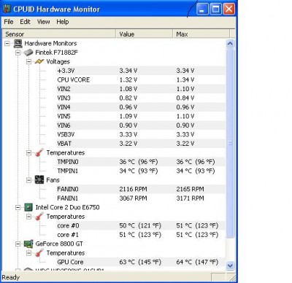Collapse Temperatures under Intel Core 2 Duo
Screen dimensions: 292x283
(x=28, y=217)
